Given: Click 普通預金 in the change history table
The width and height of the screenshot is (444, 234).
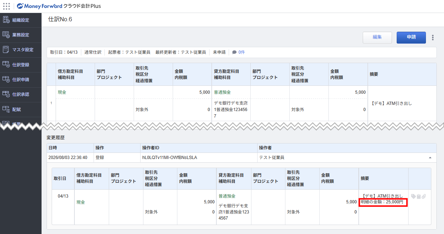Looking at the screenshot, I should (227, 196).
